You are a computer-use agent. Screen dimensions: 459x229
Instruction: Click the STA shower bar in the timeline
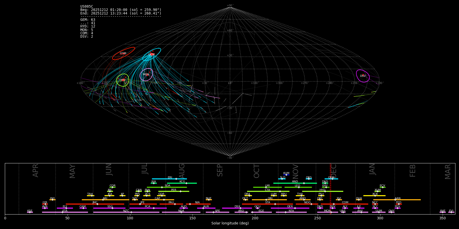tap(267, 204)
